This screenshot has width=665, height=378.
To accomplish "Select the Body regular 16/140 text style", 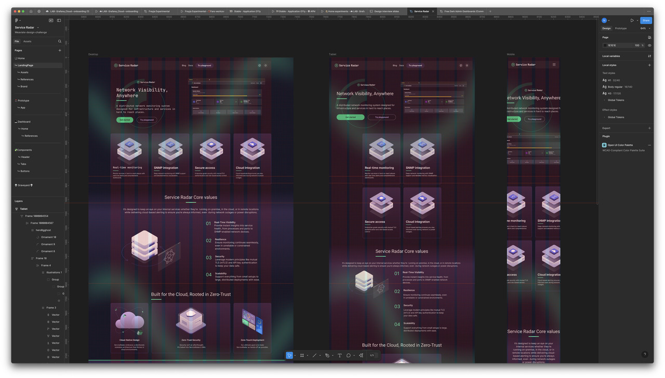I will (617, 87).
